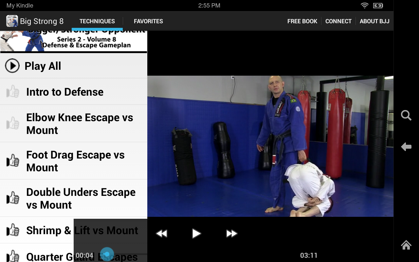Screen dimensions: 419x262
Task: Visit the CONNECT page
Action: 338,21
